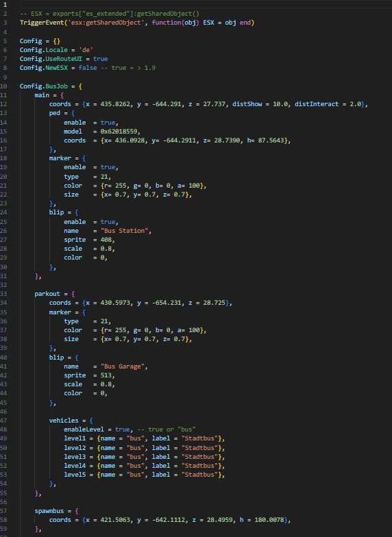
Task: Click the distShow field name
Action: [247, 104]
